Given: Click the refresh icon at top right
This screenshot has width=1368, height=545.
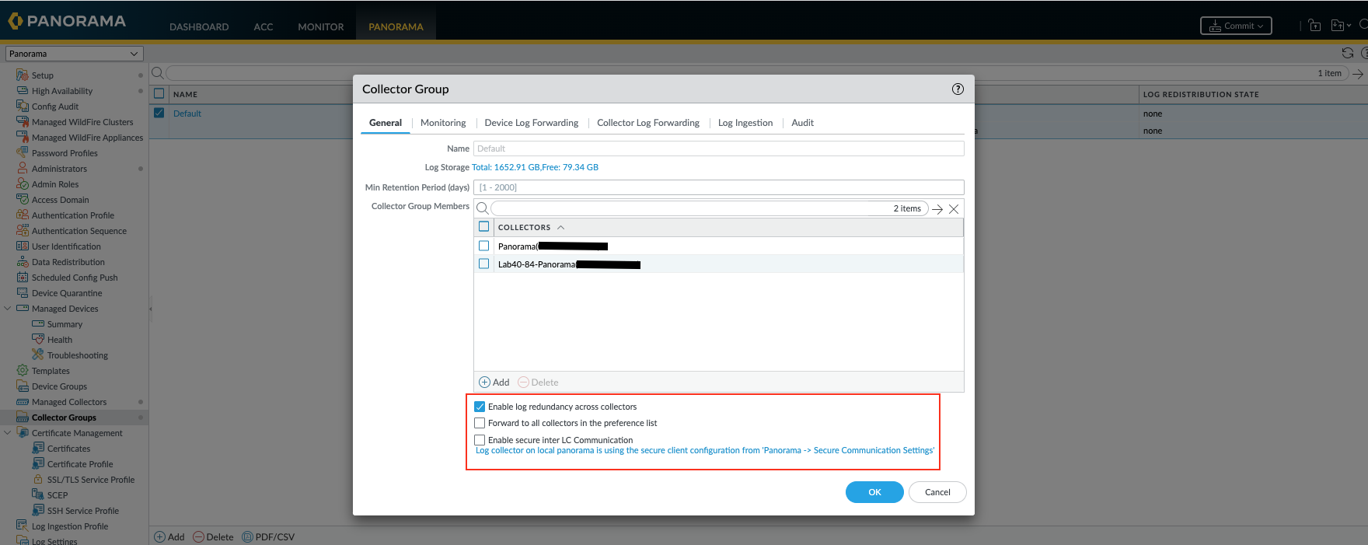Looking at the screenshot, I should (1347, 53).
